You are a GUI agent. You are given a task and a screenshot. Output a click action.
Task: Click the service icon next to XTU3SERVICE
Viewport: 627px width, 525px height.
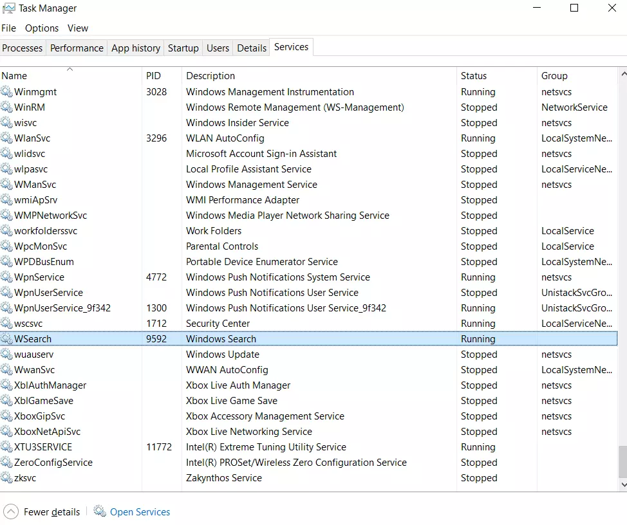pos(6,447)
